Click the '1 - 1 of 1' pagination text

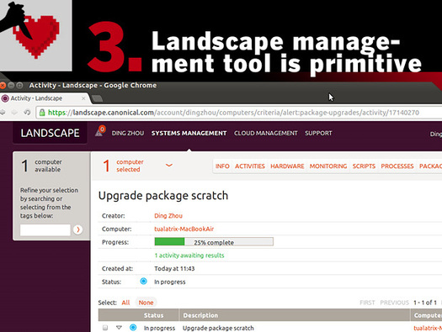coord(425,303)
